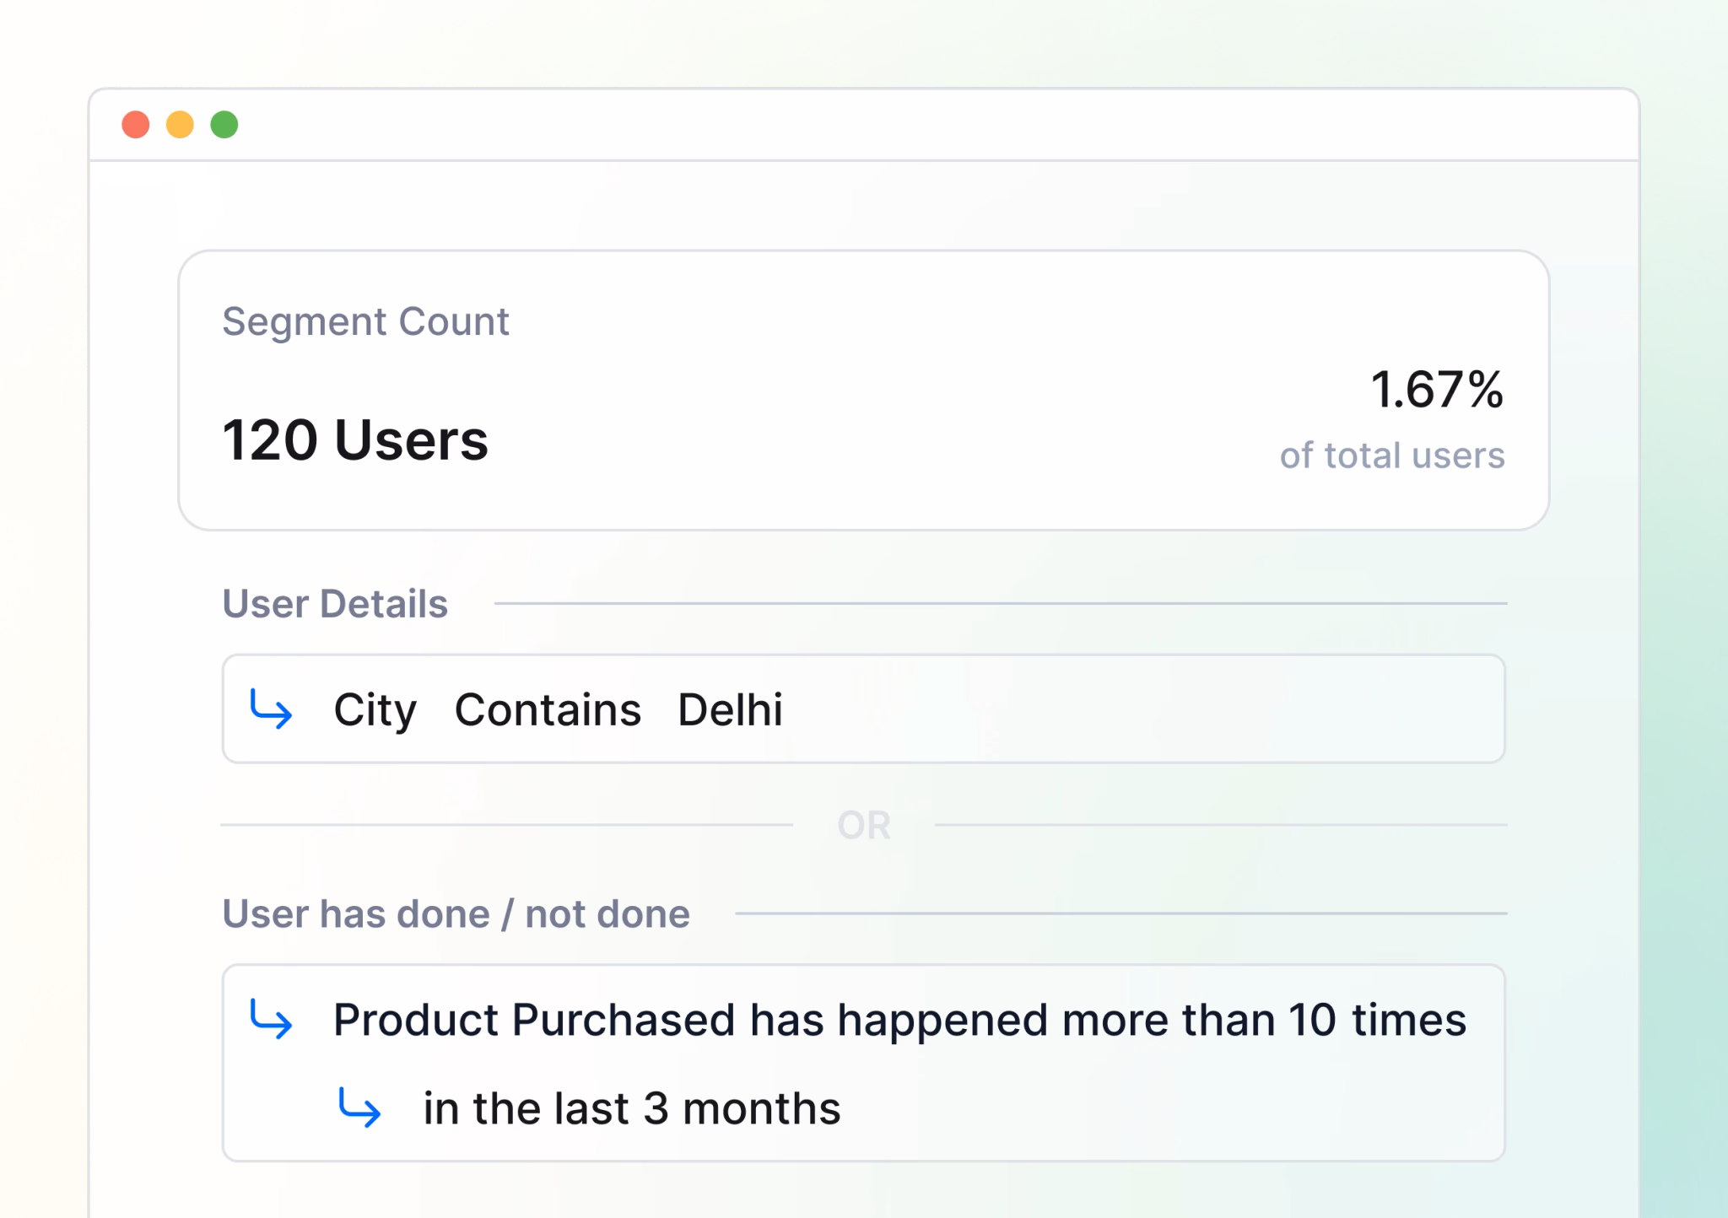The height and width of the screenshot is (1218, 1728).
Task: Open the Contains operator selector
Action: (x=548, y=710)
